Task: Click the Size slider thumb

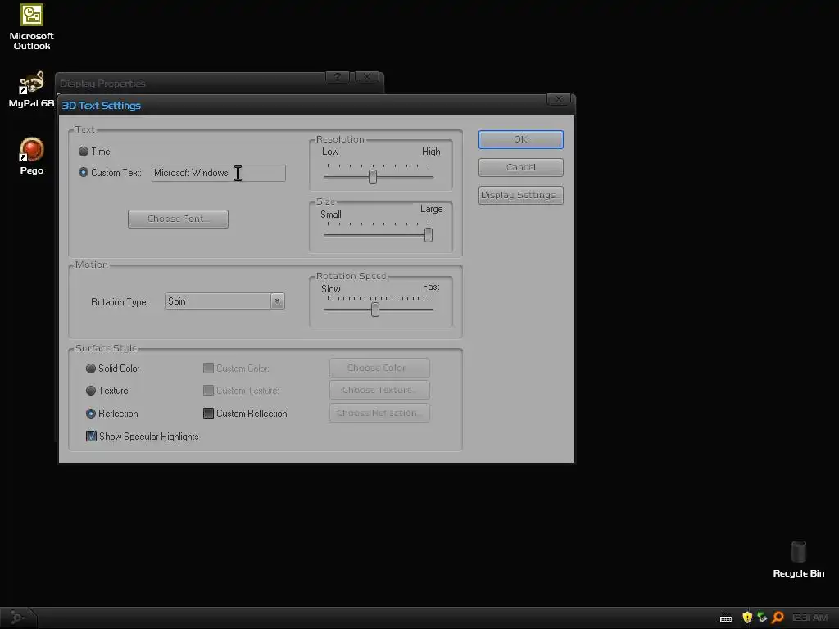Action: click(x=428, y=235)
